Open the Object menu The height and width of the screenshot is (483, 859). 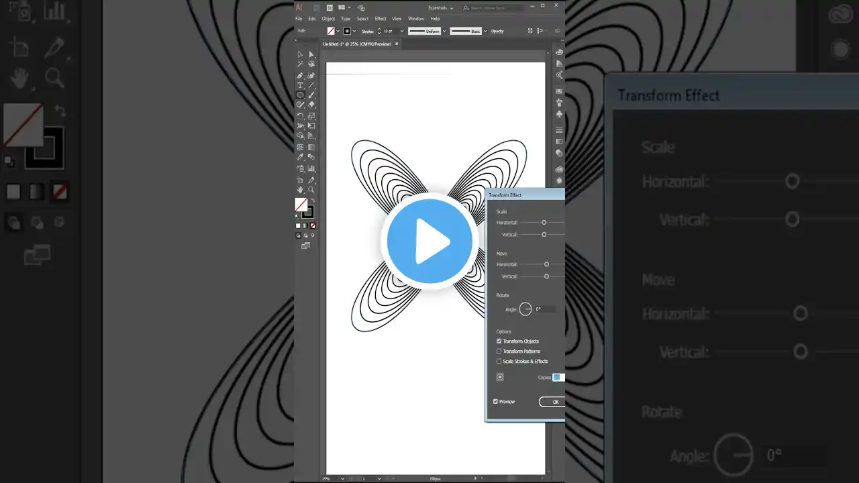tap(328, 19)
